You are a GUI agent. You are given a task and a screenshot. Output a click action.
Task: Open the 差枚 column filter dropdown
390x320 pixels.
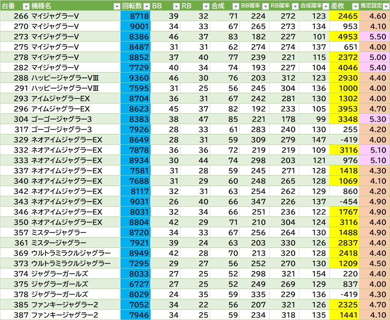[355, 6]
